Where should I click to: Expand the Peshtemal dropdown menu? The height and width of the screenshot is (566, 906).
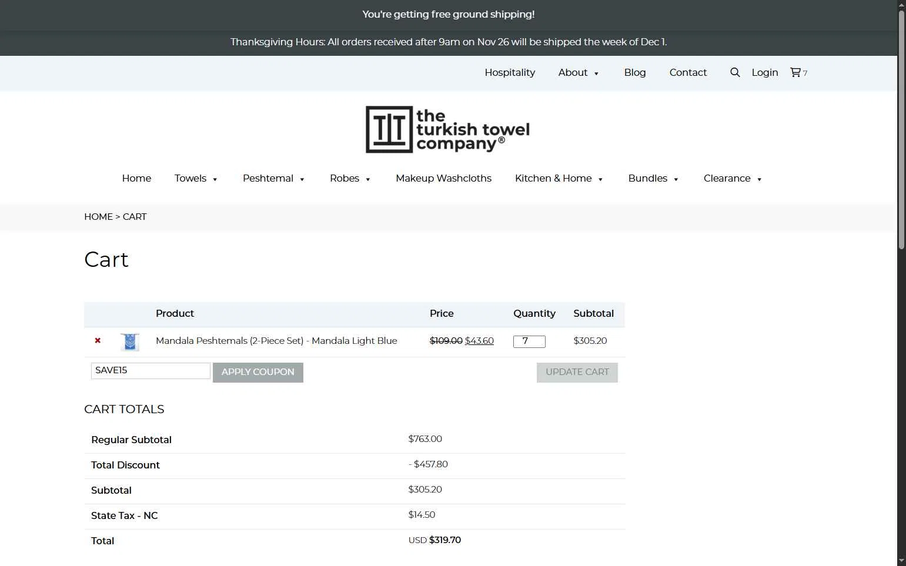coord(273,178)
